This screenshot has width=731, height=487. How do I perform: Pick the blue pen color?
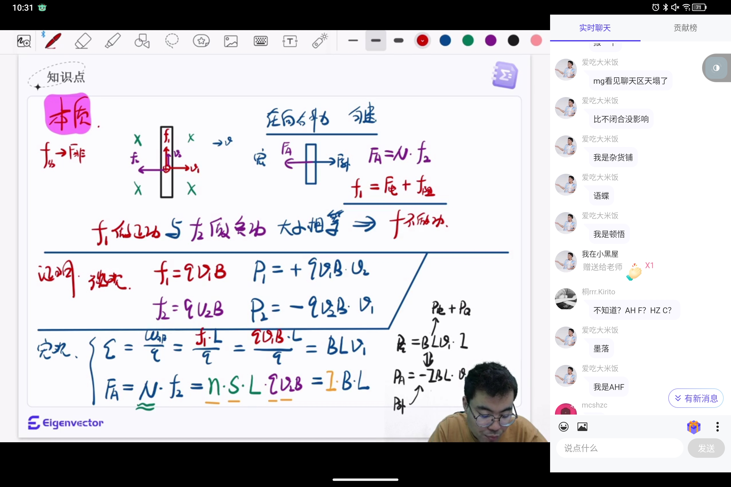tap(445, 40)
